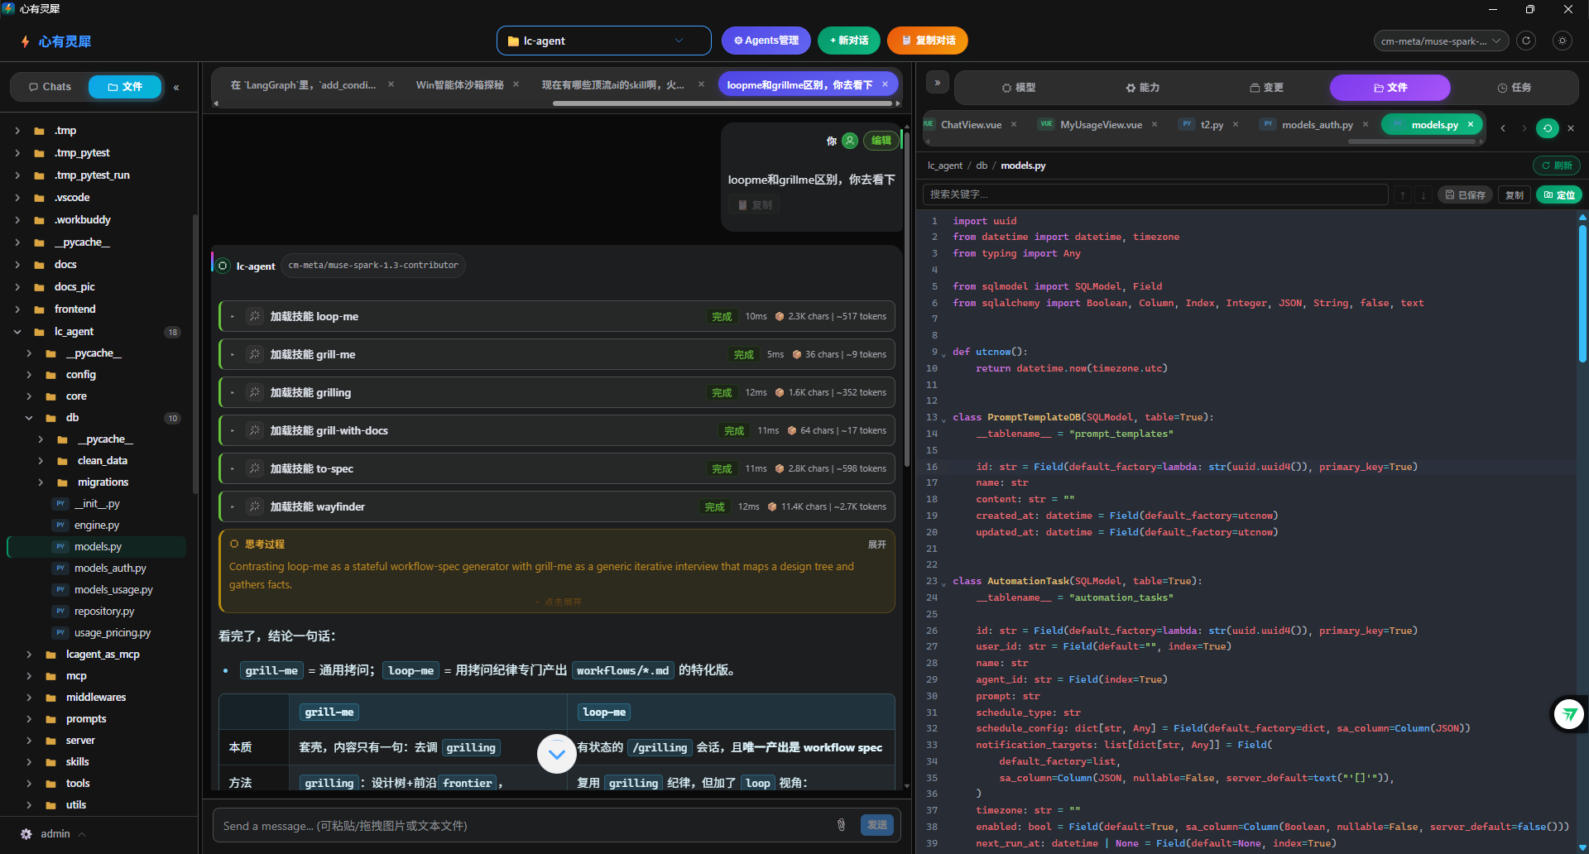Click the 定位 locate button in the editor toolbar
The width and height of the screenshot is (1589, 854).
(1559, 195)
